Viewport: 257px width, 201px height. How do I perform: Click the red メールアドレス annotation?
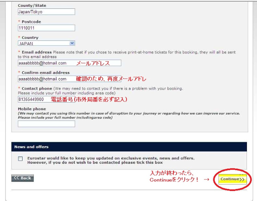pos(92,63)
